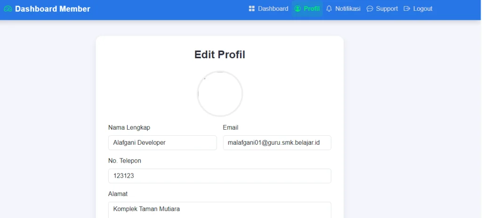Go to Notifikasi via its text label
This screenshot has width=482, height=218.
pyautogui.click(x=348, y=8)
